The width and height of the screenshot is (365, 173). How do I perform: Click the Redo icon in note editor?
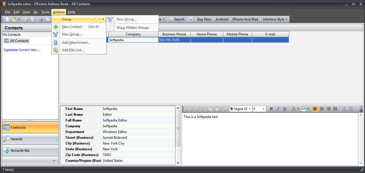click(195, 109)
